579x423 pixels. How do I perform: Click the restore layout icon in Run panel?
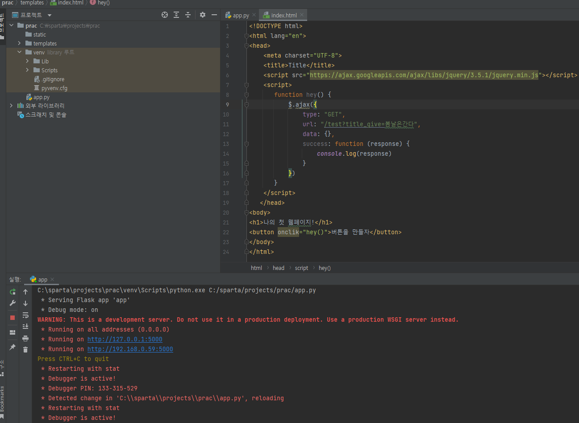click(12, 332)
